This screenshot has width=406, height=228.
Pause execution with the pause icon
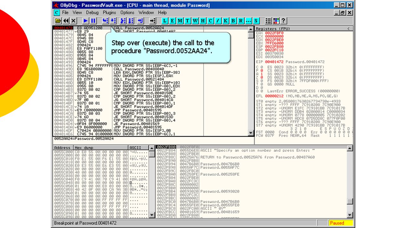pyautogui.click(x=93, y=21)
